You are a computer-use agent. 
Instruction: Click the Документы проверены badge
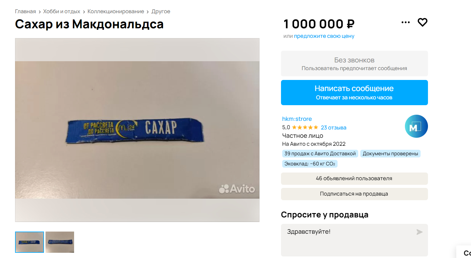[x=390, y=153]
